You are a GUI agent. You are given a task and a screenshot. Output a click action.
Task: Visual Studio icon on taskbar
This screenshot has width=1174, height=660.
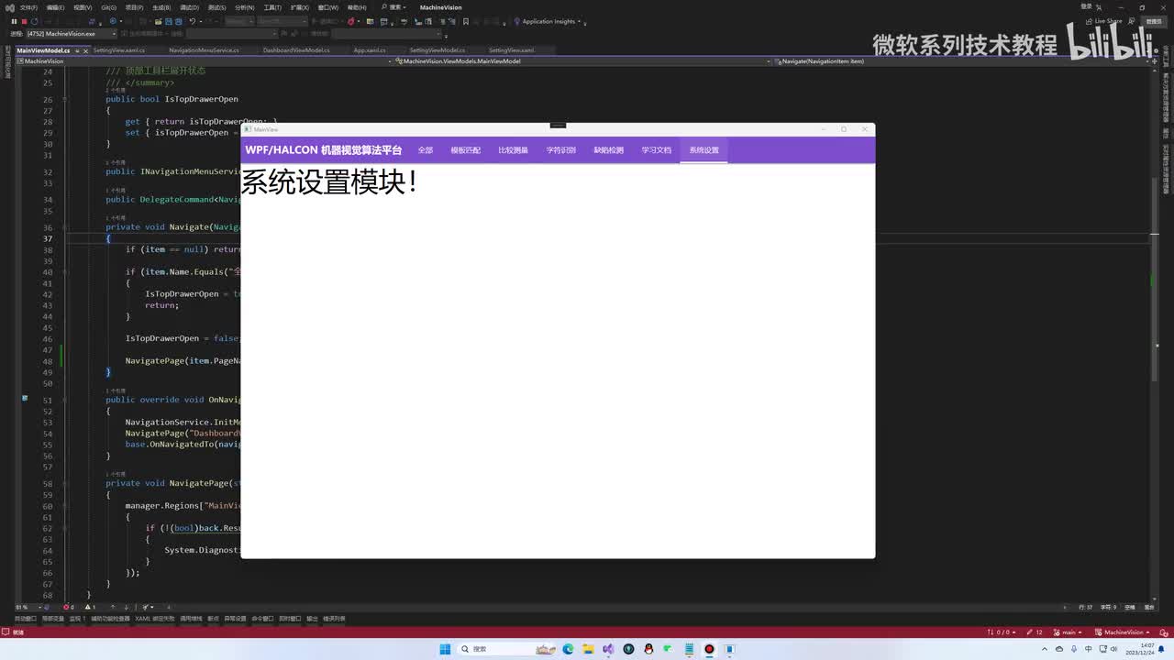tap(608, 649)
